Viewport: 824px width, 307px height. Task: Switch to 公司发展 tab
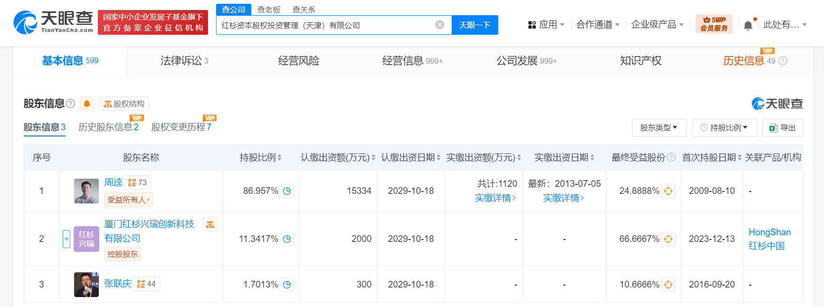pyautogui.click(x=526, y=61)
